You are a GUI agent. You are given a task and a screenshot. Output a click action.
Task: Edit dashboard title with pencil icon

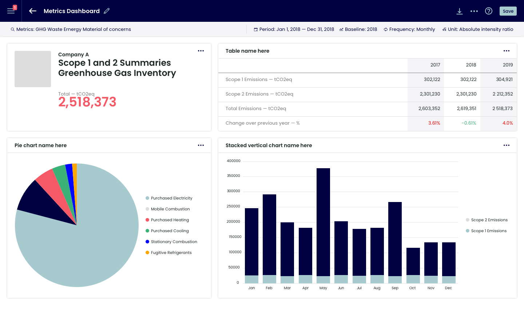coord(107,11)
